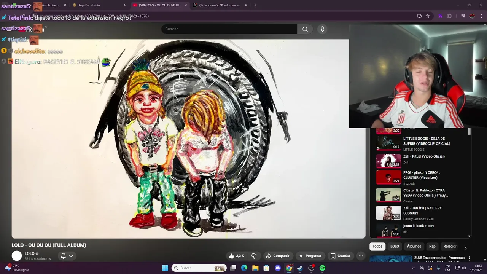This screenshot has width=487, height=274.
Task: Click the Compartir share button
Action: 278,256
